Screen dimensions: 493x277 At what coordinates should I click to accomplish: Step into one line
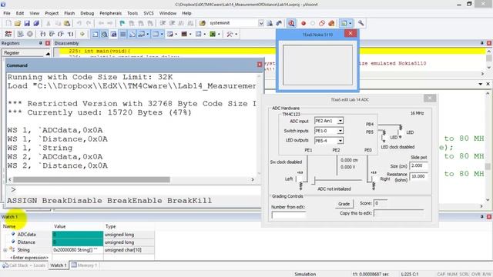pos(43,34)
